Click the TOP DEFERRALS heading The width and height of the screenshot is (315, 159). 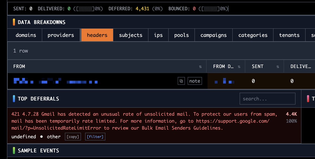click(x=38, y=98)
